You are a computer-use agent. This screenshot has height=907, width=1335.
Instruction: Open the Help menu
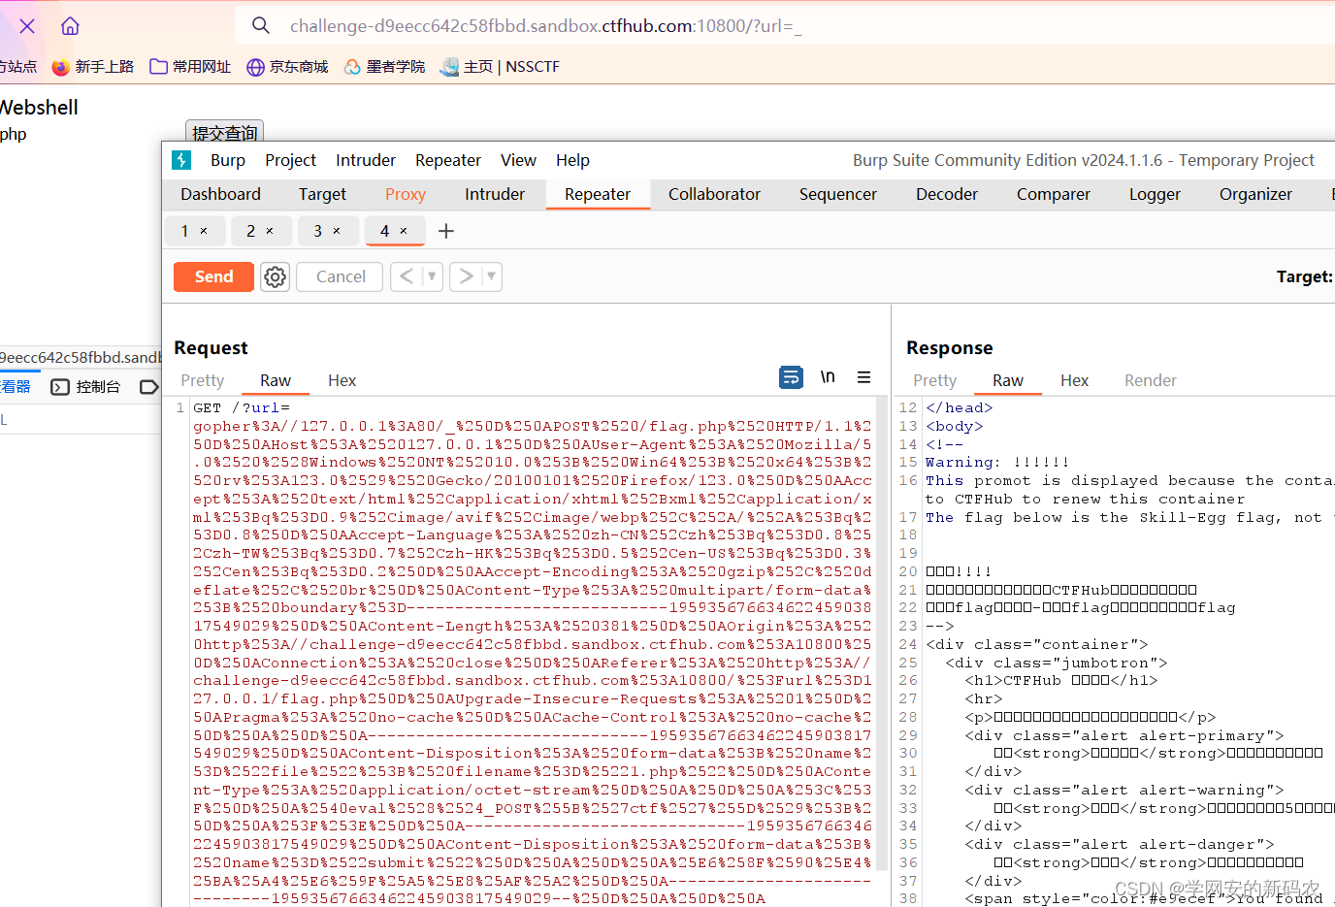[572, 160]
